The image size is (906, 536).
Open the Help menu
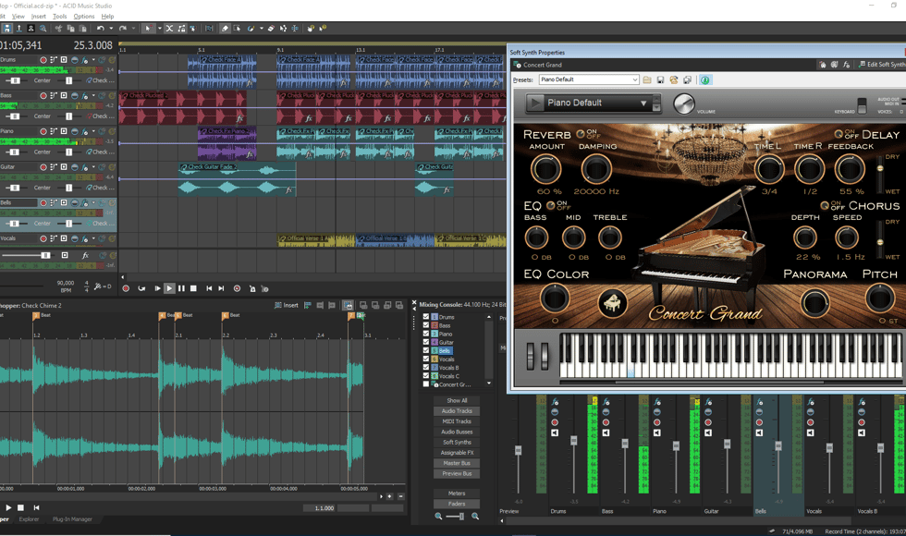[107, 17]
